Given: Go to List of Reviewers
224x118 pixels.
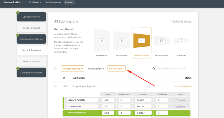Looking at the screenshot, I should point(32,28).
